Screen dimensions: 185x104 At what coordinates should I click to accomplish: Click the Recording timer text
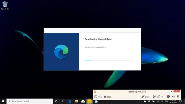click(137, 92)
